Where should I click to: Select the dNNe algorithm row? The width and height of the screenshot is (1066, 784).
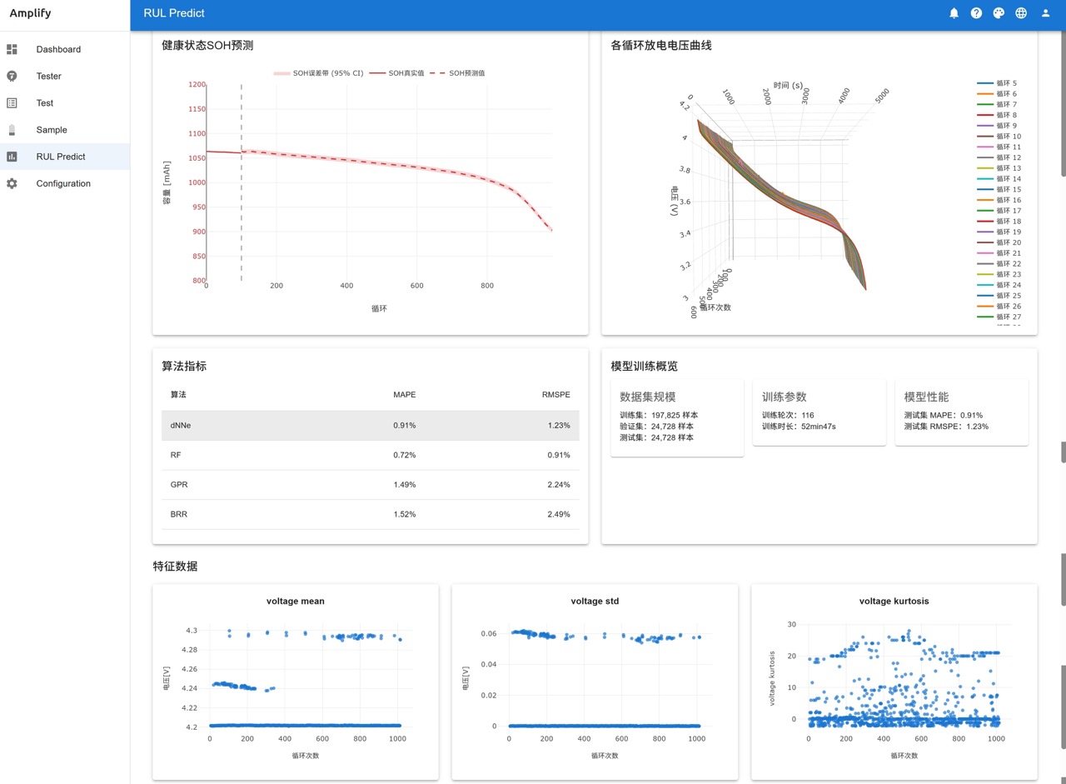pyautogui.click(x=370, y=426)
